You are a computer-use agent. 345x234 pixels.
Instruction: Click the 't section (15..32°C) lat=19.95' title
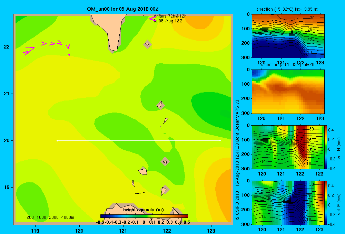(x=287, y=9)
